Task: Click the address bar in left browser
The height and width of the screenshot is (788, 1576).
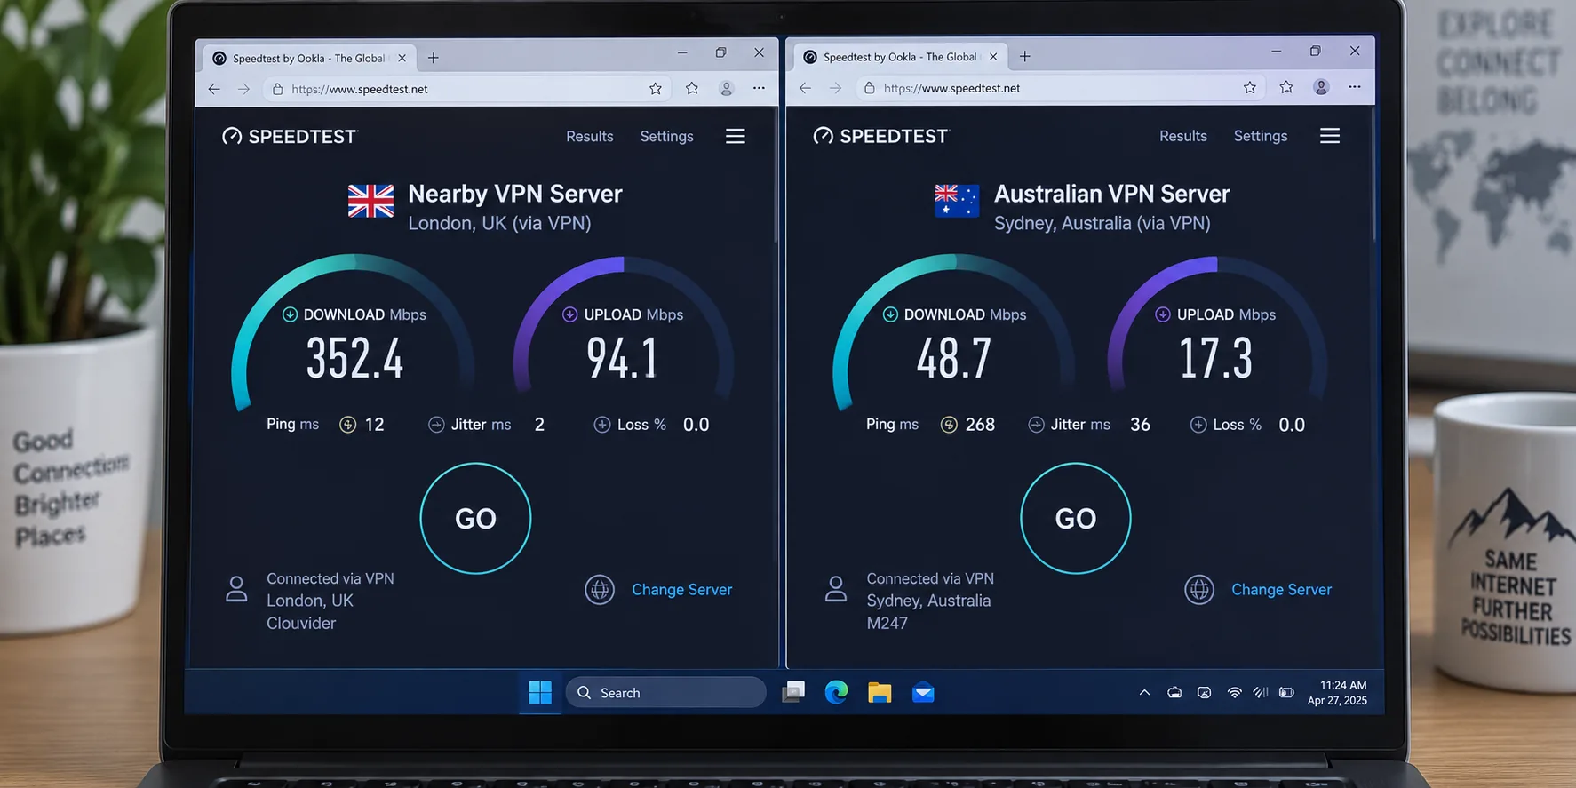Action: click(466, 89)
